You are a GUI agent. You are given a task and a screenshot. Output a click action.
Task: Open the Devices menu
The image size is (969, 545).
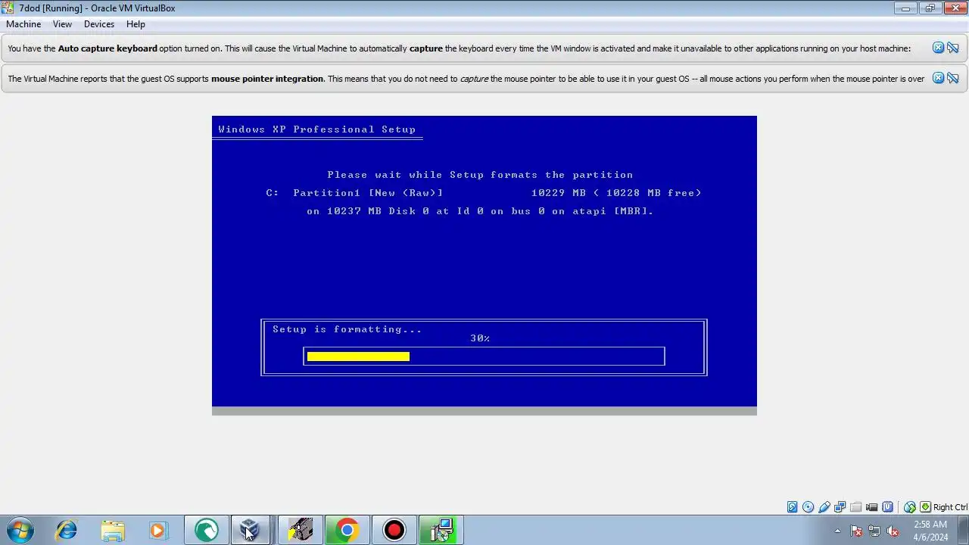coord(99,24)
